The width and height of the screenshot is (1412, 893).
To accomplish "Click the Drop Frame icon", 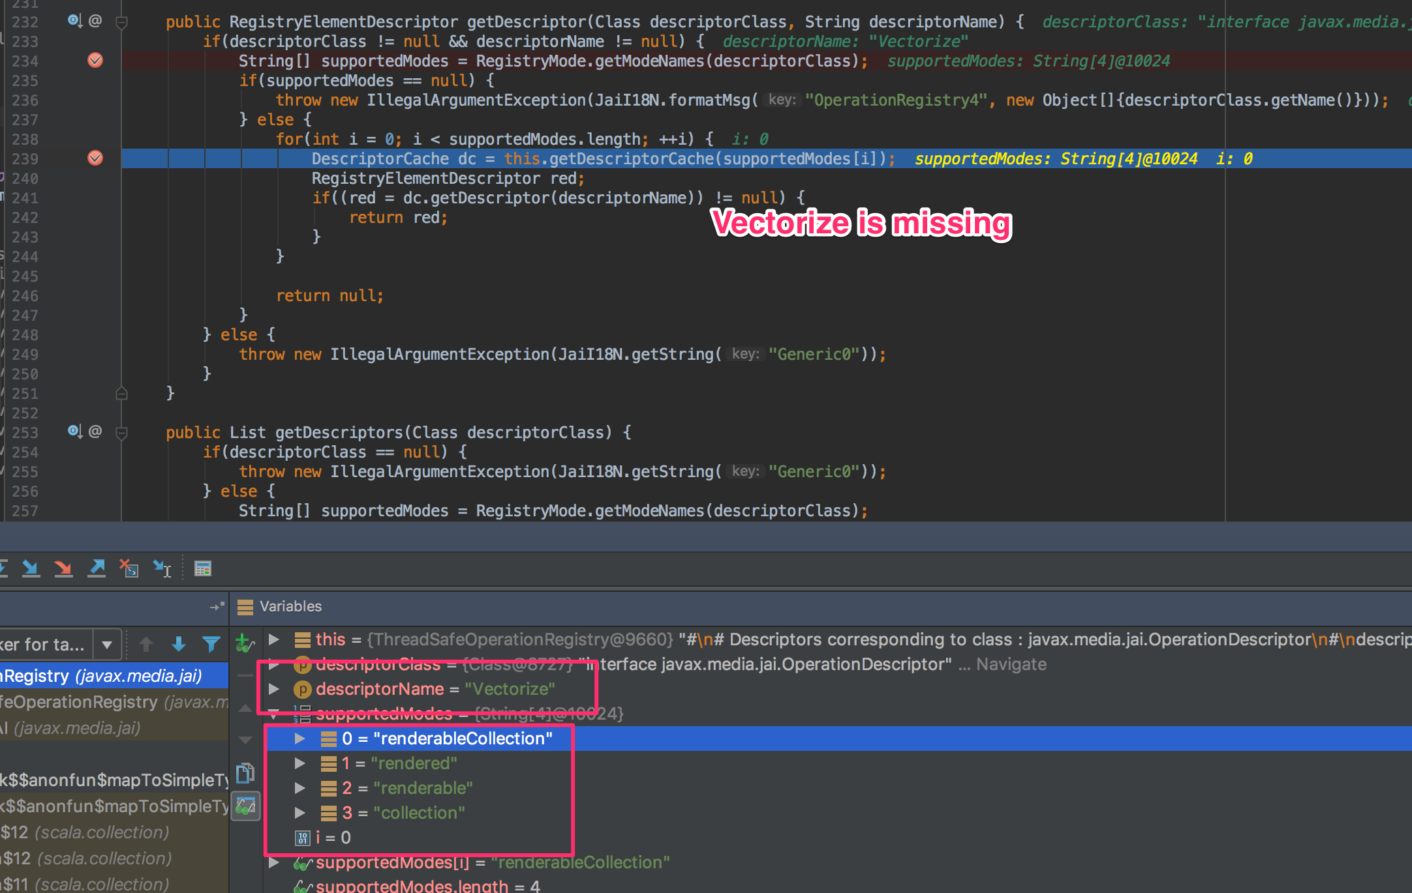I will pyautogui.click(x=129, y=568).
